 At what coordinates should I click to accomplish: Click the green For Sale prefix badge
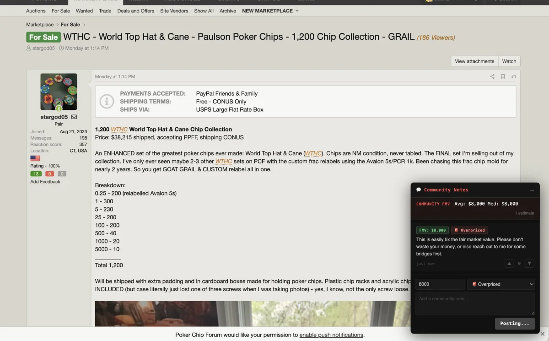[x=43, y=37]
